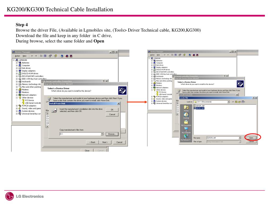
Task: Select DVD/CD-ROM drives in left Device Manager
Action: click(x=30, y=74)
